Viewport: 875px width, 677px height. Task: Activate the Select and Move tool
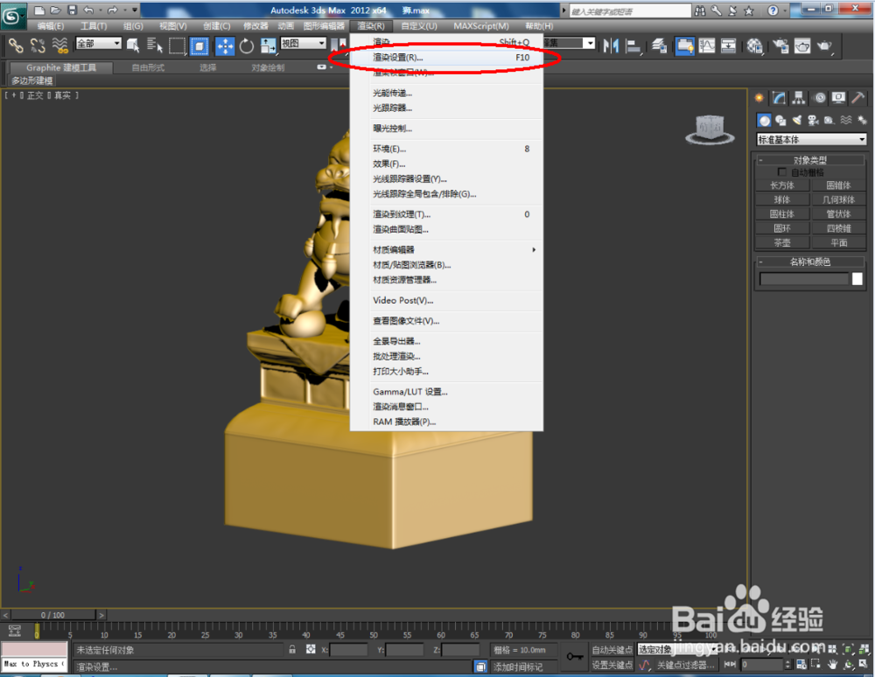tap(225, 45)
